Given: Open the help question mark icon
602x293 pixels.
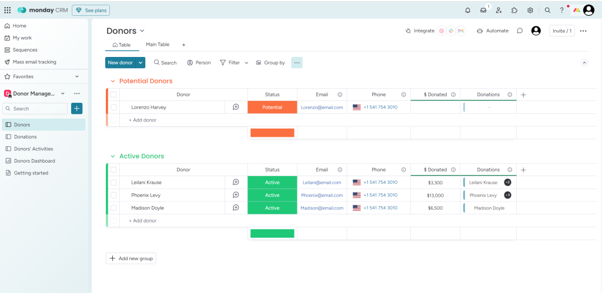Looking at the screenshot, I should point(561,10).
